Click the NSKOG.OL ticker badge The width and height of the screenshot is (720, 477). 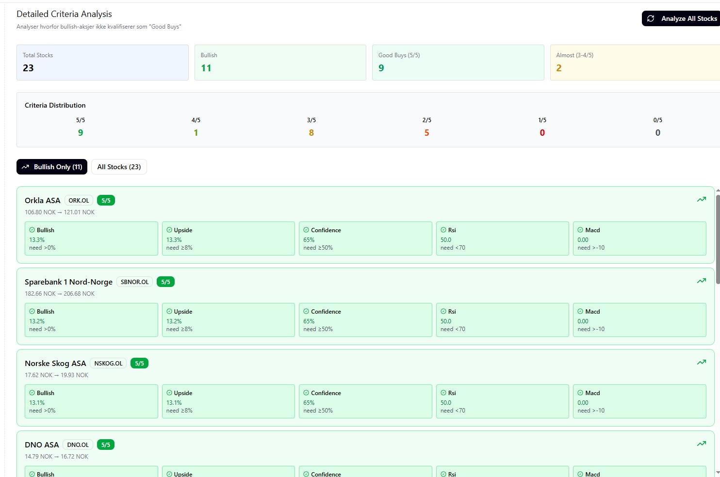[x=108, y=364]
